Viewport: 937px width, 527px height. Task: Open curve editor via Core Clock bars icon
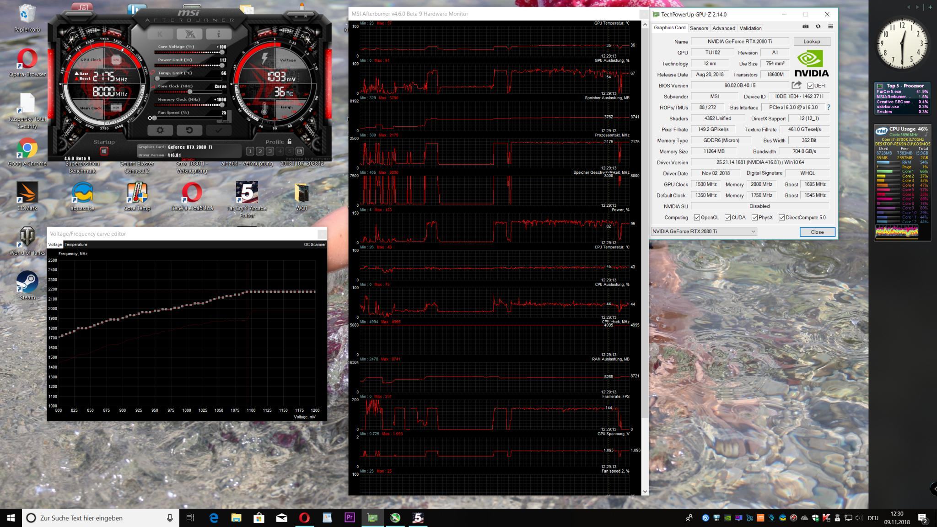point(153,86)
